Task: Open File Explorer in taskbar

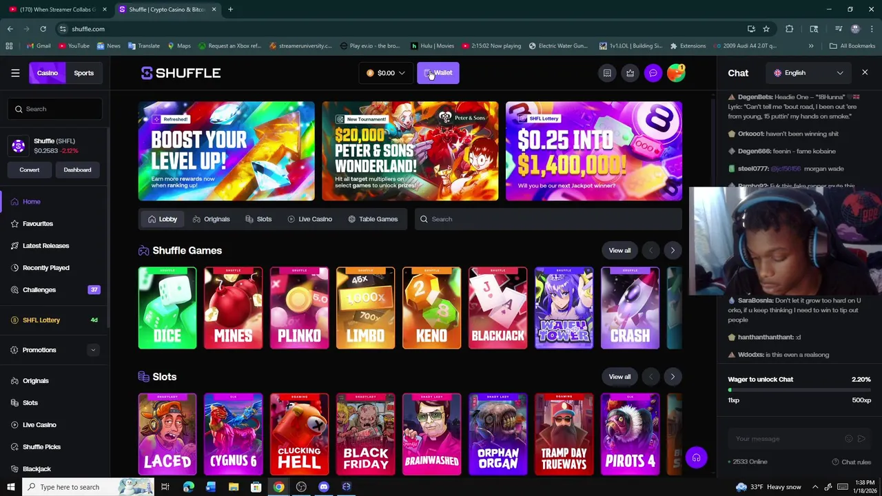Action: [234, 487]
